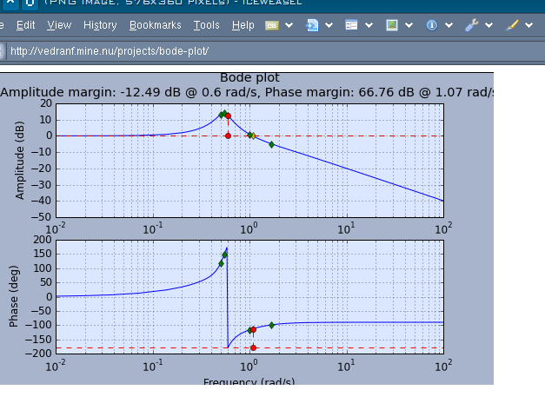Expand the dropdown after the page-with-arrow icon
The width and height of the screenshot is (545, 410).
coord(329,25)
